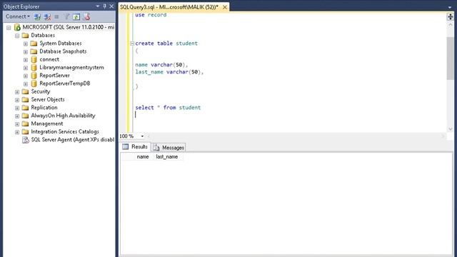Switch to the Messages tab

tap(169, 148)
